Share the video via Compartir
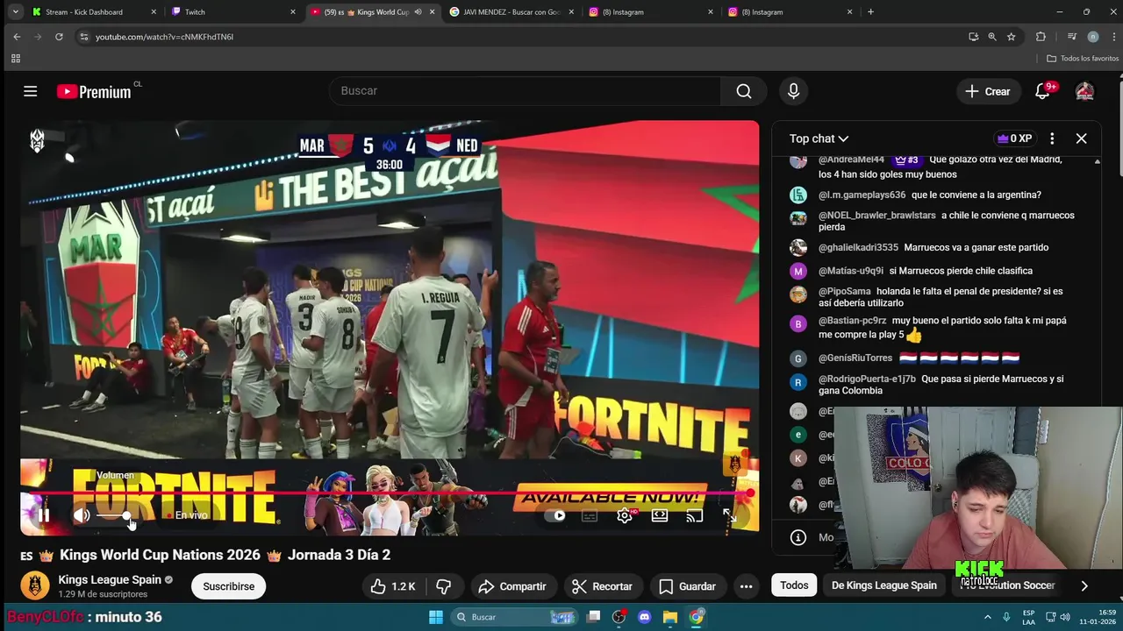 (x=512, y=586)
